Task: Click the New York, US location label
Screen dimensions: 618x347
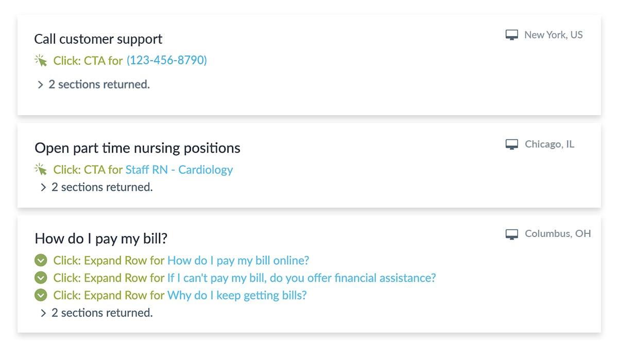Action: tap(554, 35)
